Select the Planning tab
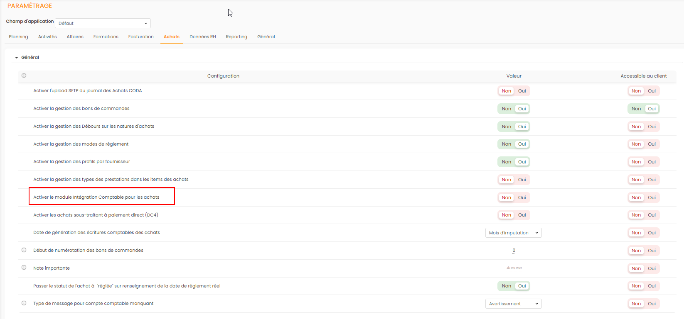 [18, 37]
